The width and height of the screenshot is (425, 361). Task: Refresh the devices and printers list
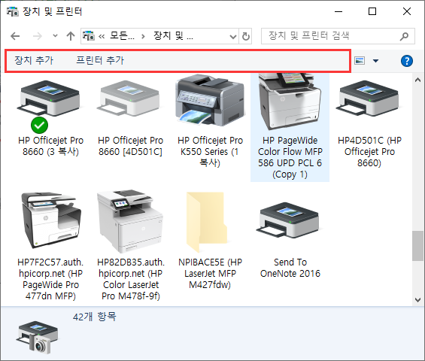[x=245, y=36]
